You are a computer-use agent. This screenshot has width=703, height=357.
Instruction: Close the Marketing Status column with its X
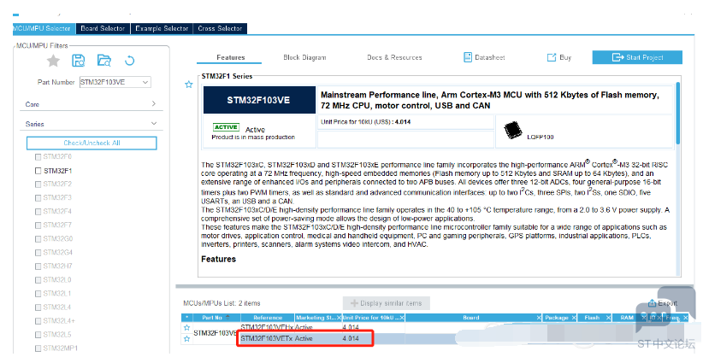tap(339, 318)
